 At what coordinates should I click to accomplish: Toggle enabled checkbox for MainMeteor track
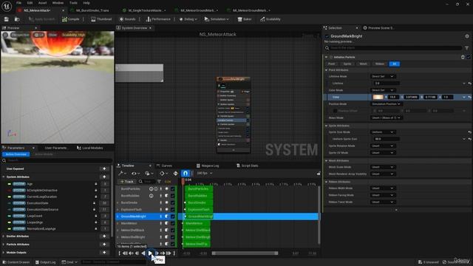coord(173,223)
